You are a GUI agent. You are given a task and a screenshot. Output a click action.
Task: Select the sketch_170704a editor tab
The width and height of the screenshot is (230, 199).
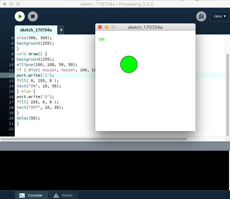coord(36,30)
